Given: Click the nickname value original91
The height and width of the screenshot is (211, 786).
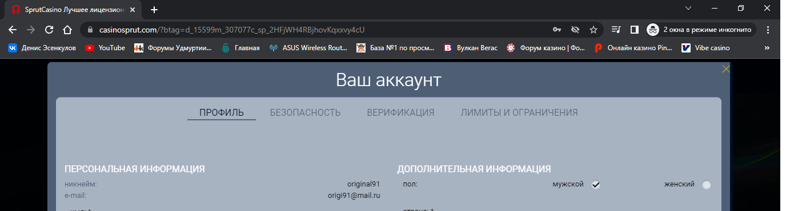Looking at the screenshot, I should click(x=363, y=184).
